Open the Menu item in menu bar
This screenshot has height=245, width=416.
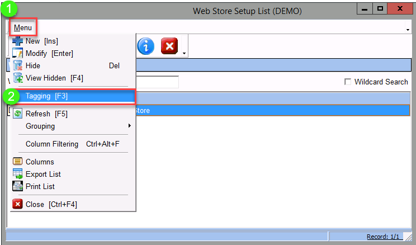coord(23,27)
